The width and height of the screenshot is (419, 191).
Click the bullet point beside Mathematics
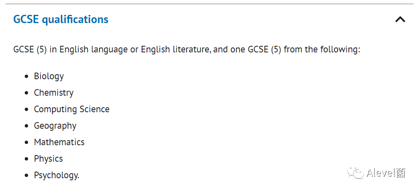[x=26, y=143]
